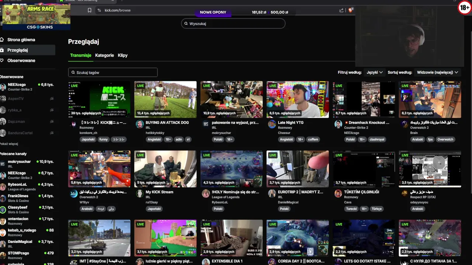Click the Wyszukaj search field
This screenshot has width=472, height=265.
tap(233, 24)
